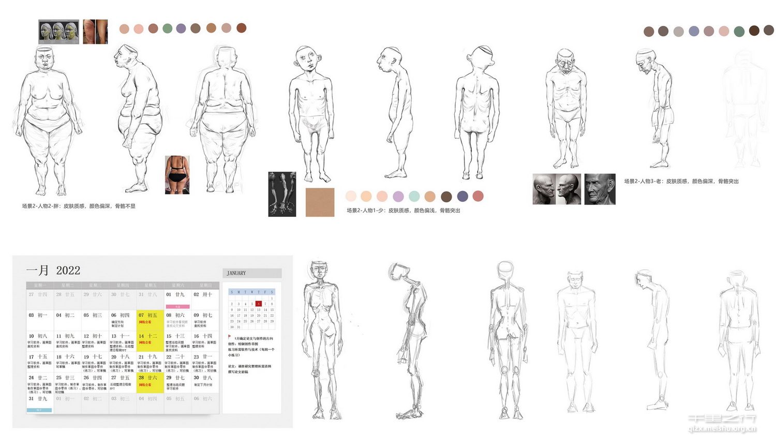
Task: Choose the lavender swatch in young character palette
Action: point(398,197)
